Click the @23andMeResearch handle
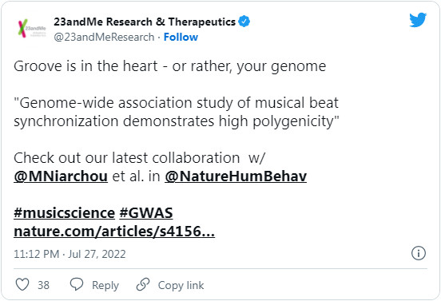 104,37
